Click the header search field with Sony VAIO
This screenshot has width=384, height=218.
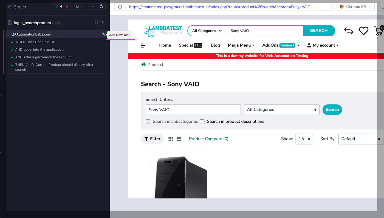coord(265,31)
